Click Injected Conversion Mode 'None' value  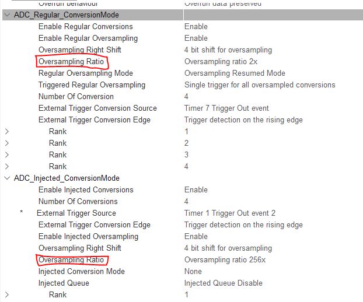tap(193, 272)
